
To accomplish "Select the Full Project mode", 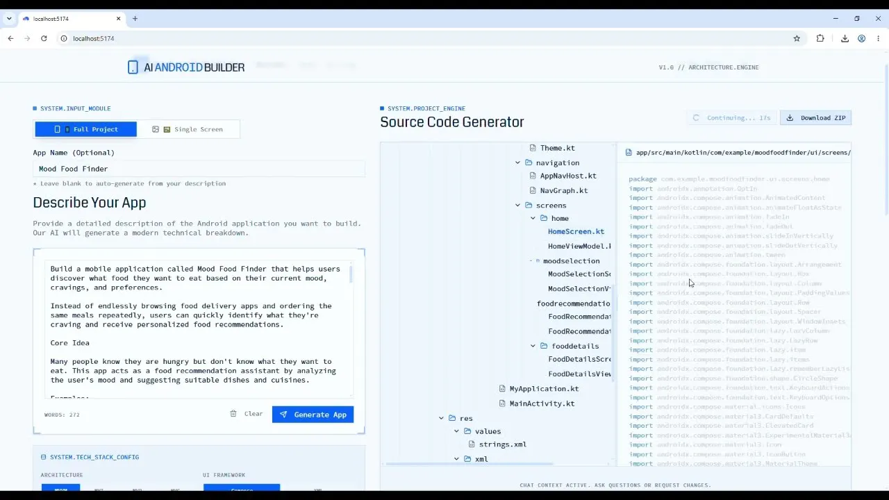I will [x=86, y=129].
